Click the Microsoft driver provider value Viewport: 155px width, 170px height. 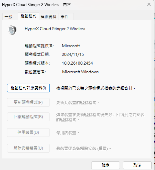click(71, 46)
